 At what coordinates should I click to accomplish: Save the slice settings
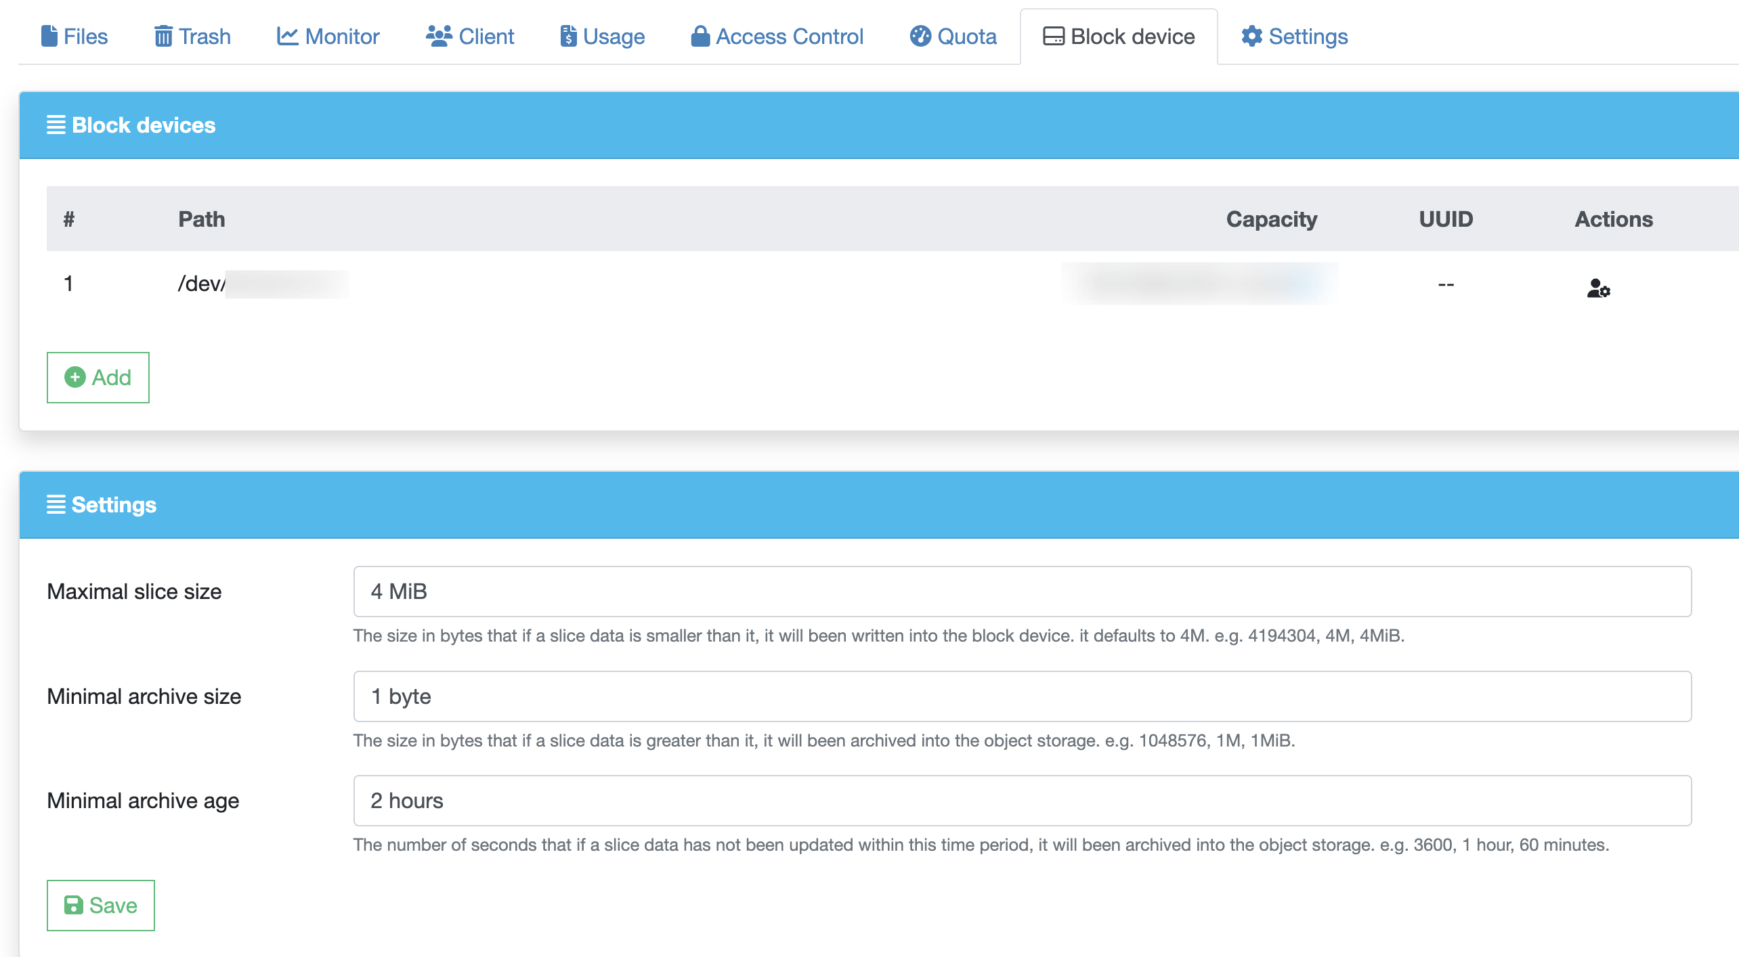tap(100, 905)
